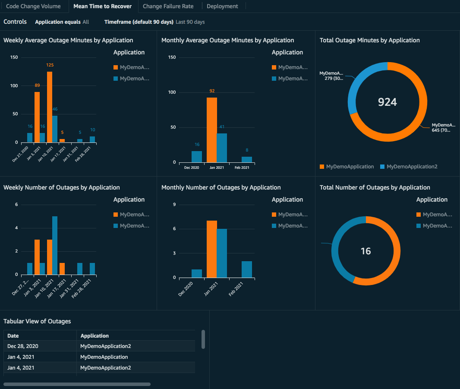Image resolution: width=460 pixels, height=389 pixels.
Task: Expand the Controls section header
Action: point(15,22)
